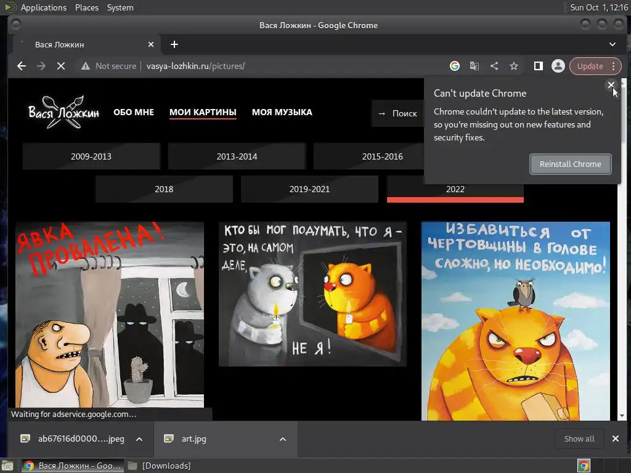The image size is (631, 473).
Task: Switch to Downloads window in taskbar
Action: (x=160, y=466)
